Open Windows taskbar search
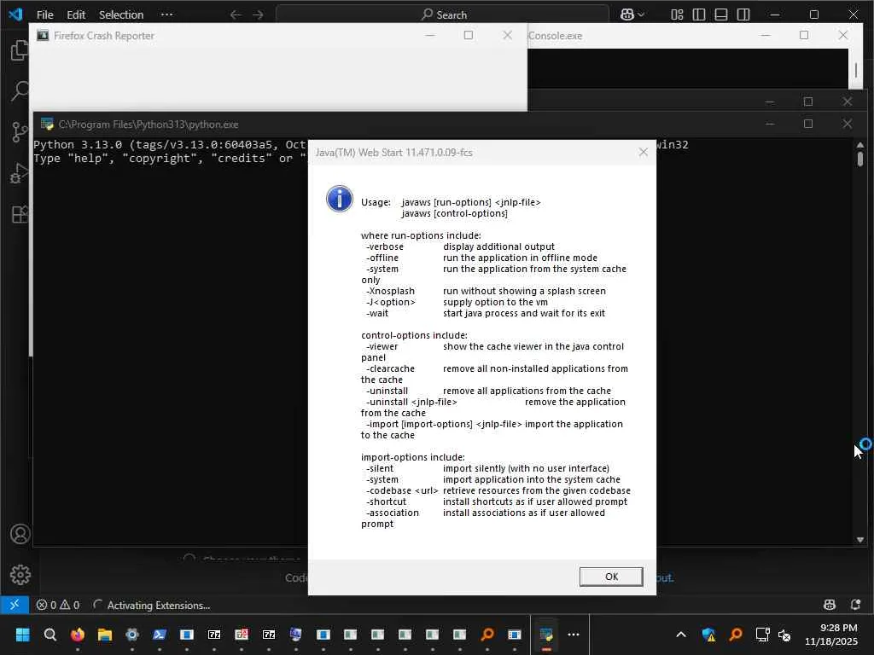874x655 pixels. pos(50,635)
